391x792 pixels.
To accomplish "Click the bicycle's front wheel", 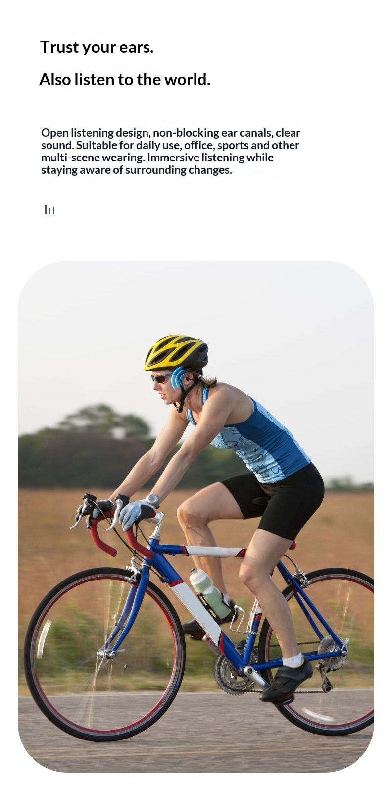I will 105,654.
